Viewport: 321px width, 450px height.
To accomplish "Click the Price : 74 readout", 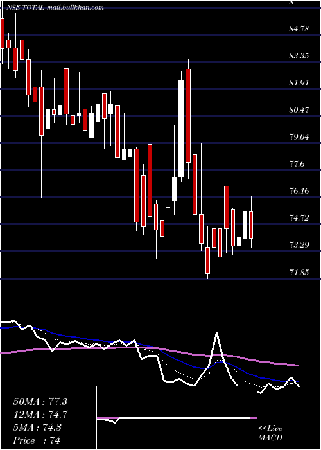I will point(37,440).
